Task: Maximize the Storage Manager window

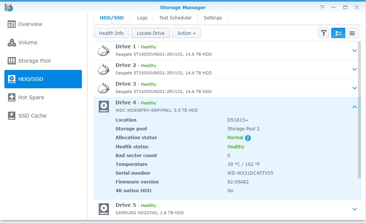Action: [x=345, y=7]
